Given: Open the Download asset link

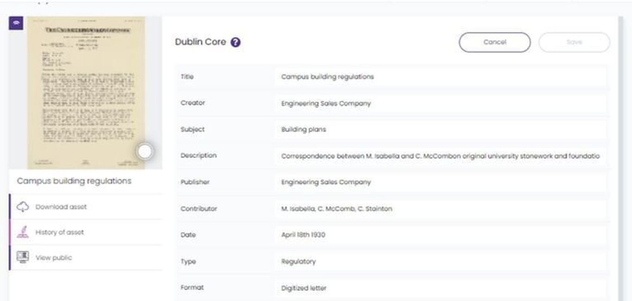Looking at the screenshot, I should pos(61,207).
